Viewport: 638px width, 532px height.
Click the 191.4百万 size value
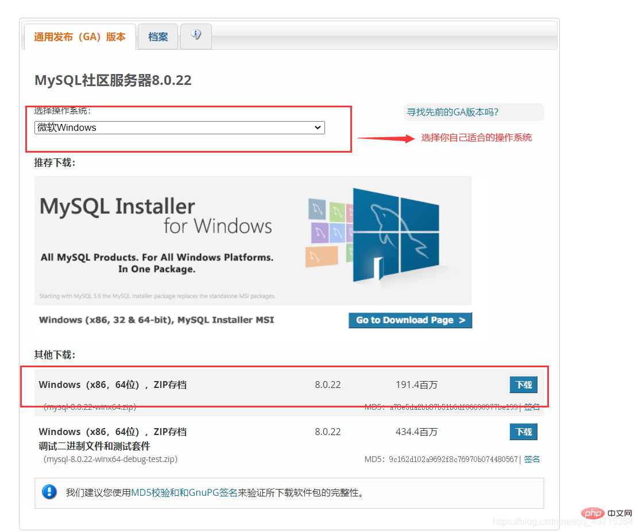416,385
